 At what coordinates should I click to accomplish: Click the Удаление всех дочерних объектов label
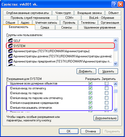click(x=34, y=83)
